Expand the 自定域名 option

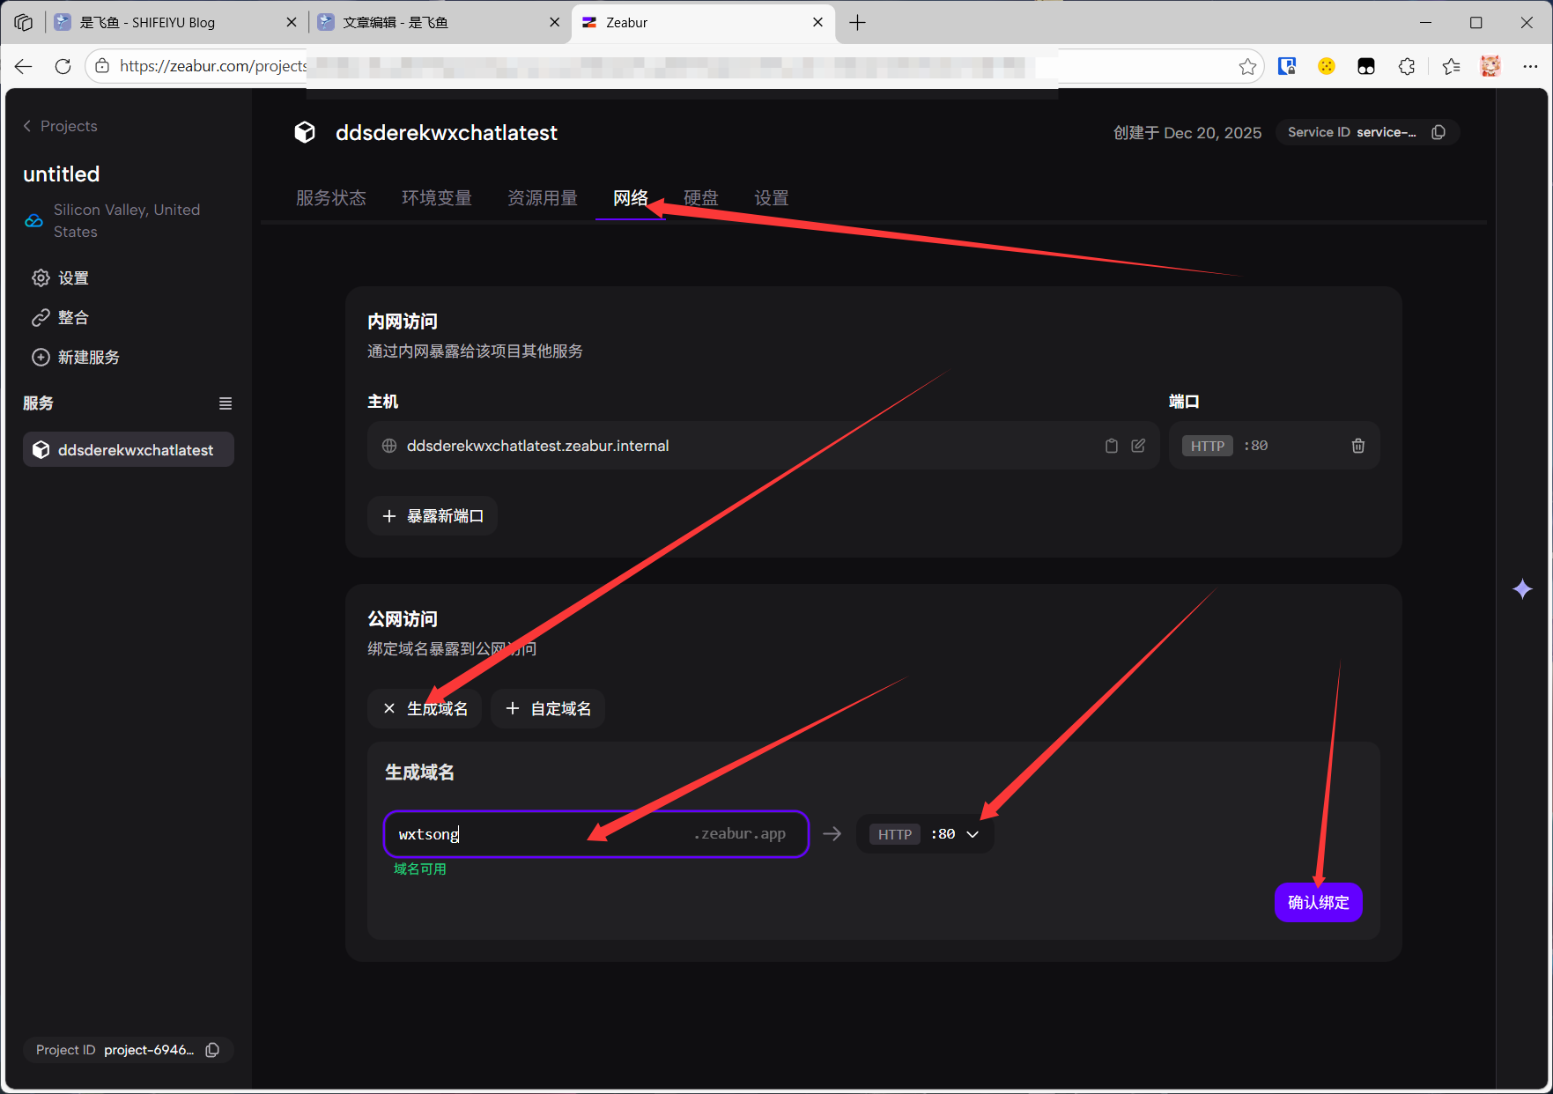(548, 709)
